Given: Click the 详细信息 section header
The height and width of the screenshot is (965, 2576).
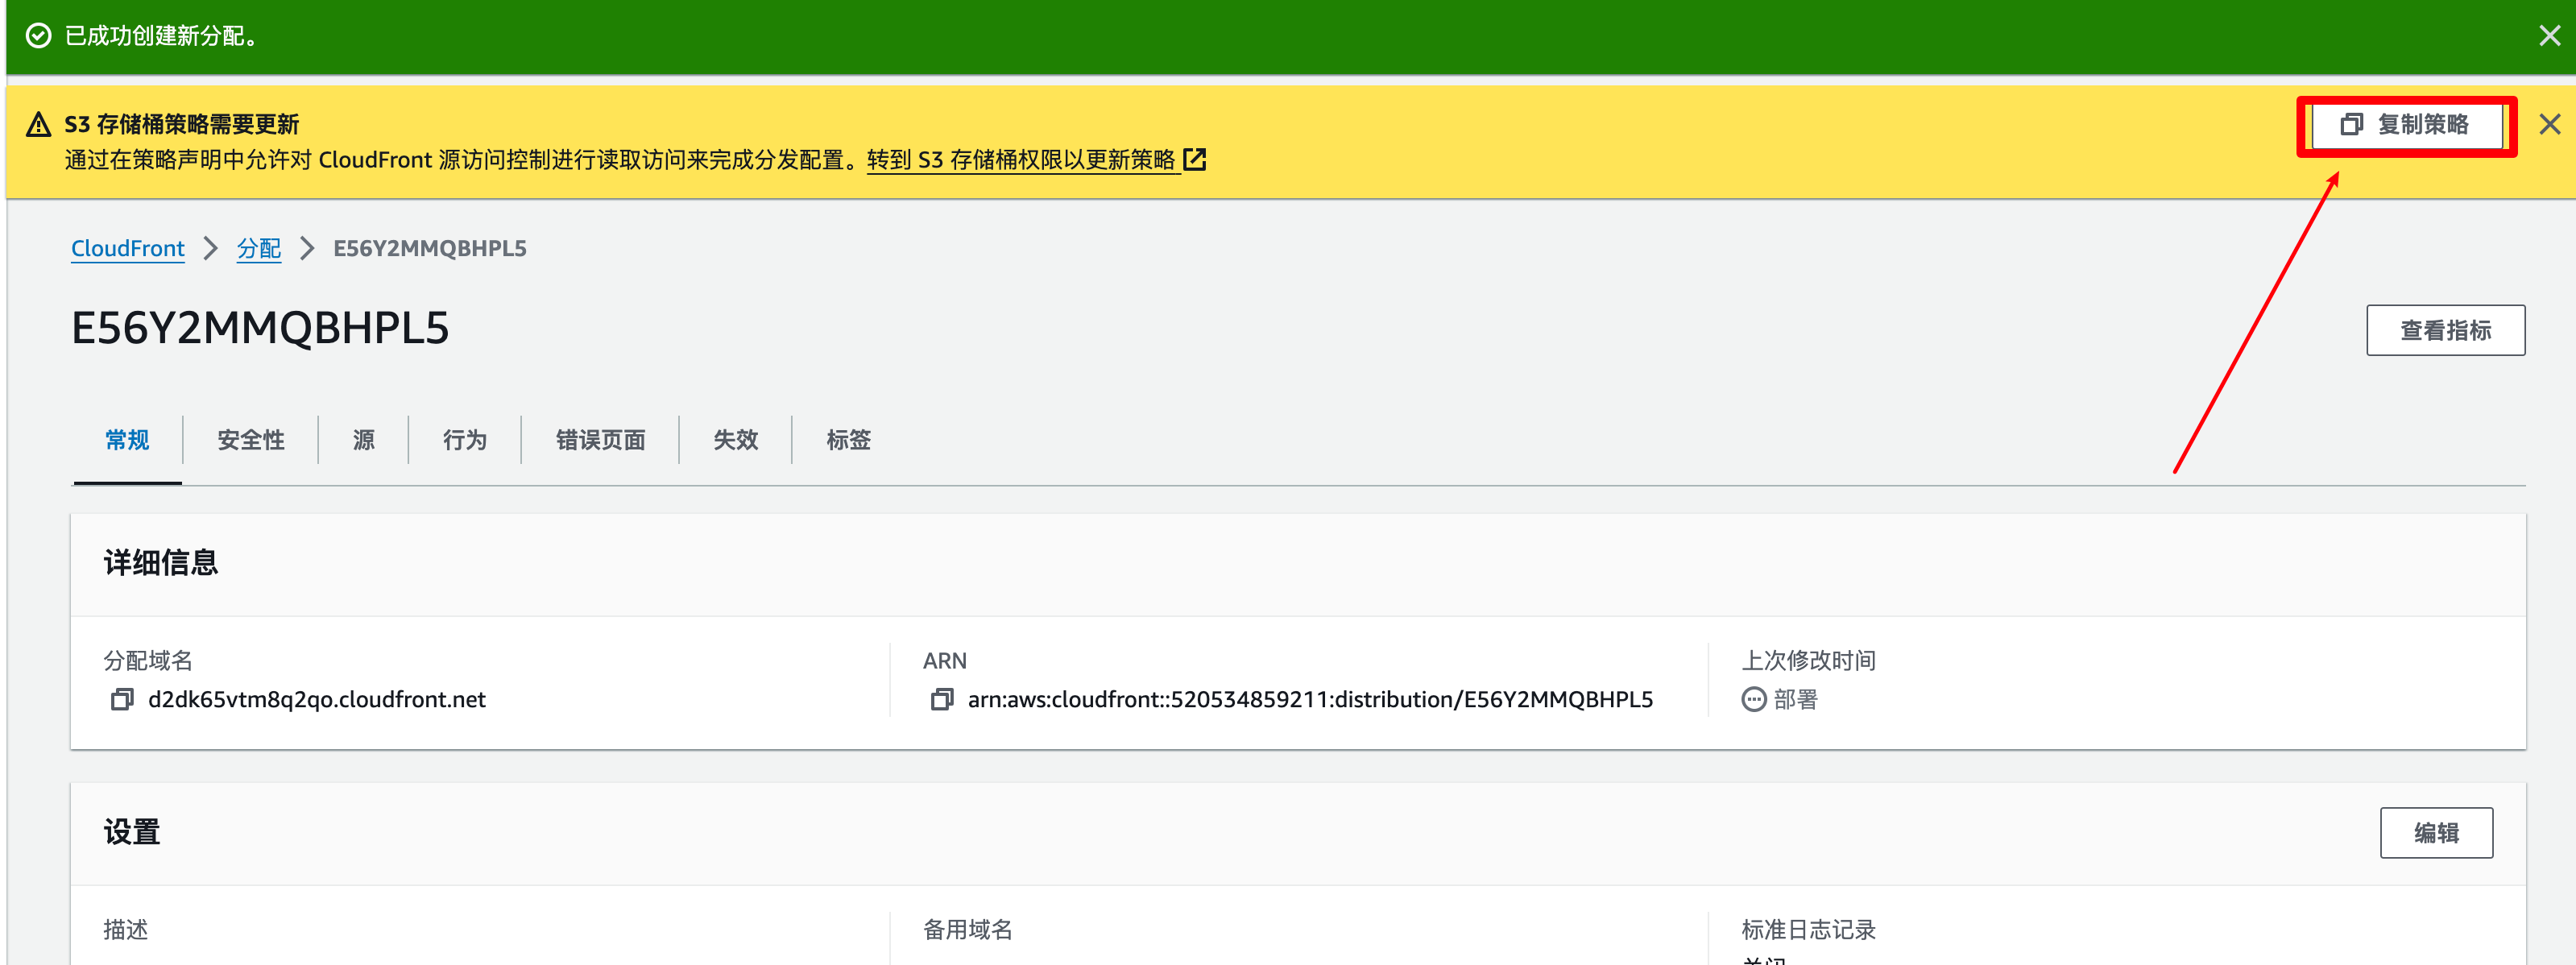Looking at the screenshot, I should click(160, 563).
